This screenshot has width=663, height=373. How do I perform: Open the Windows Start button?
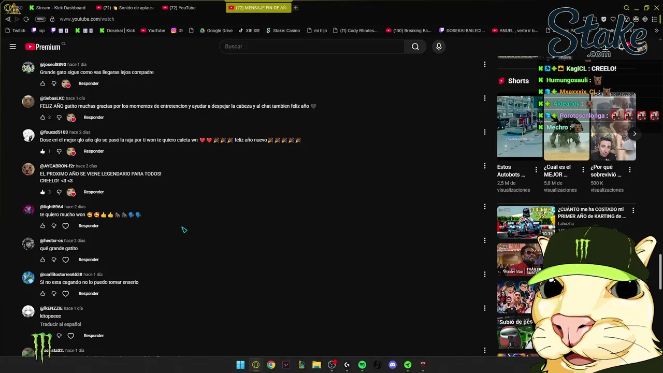point(240,365)
